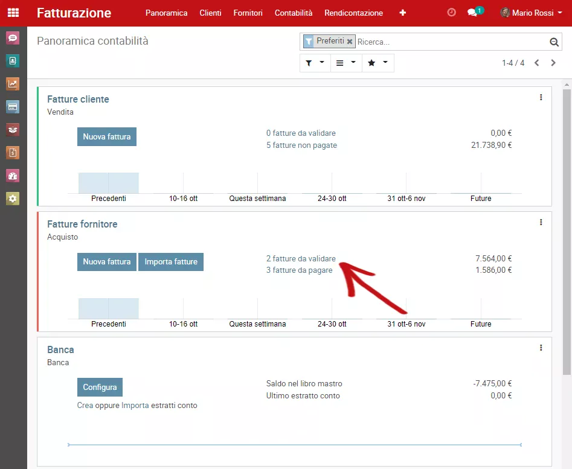Remove the Preferiti filter tag
The height and width of the screenshot is (469, 572).
coord(350,42)
